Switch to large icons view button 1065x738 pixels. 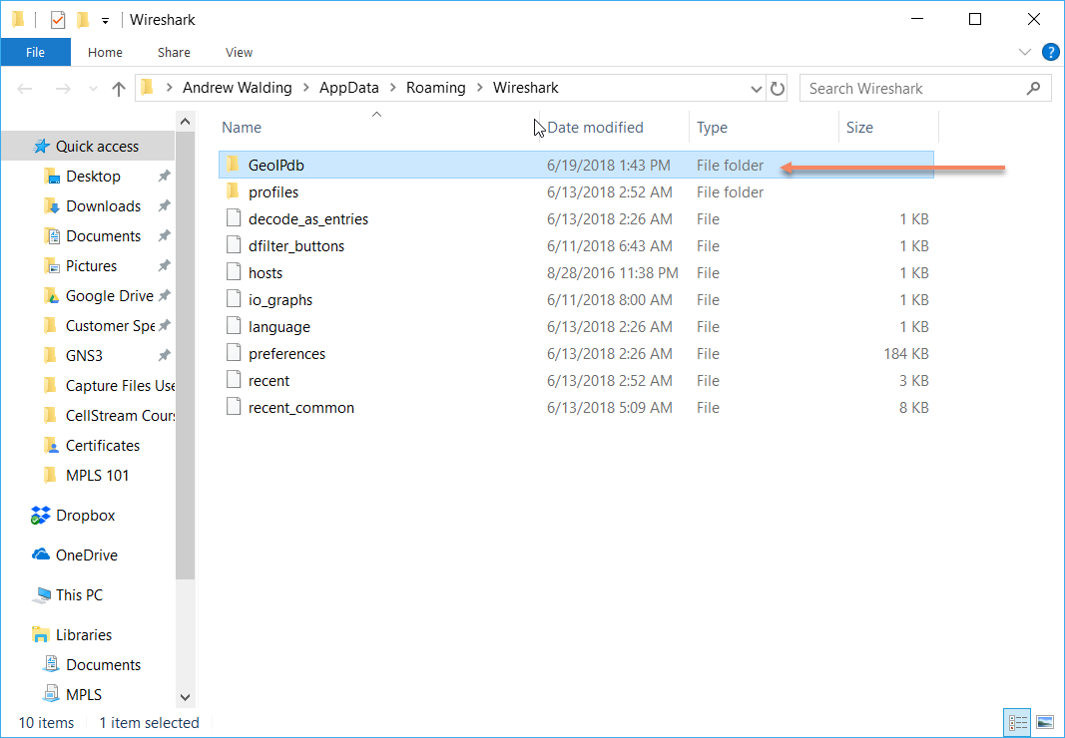1044,722
